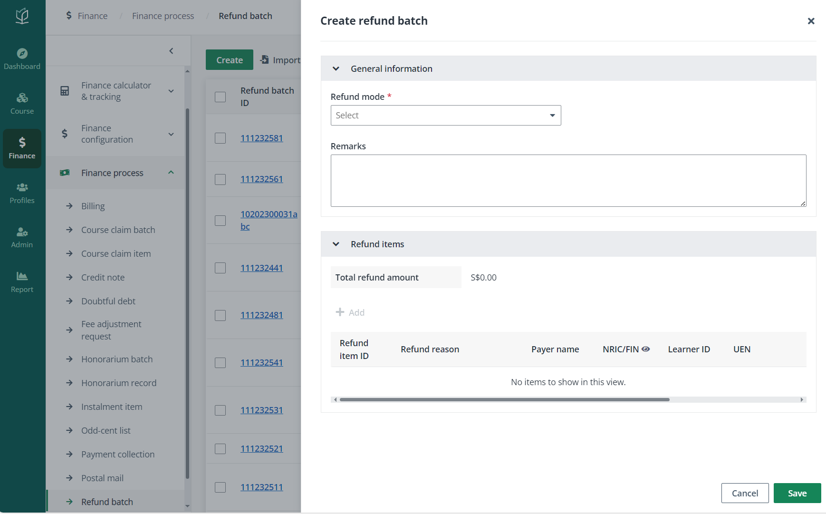Click the arrow icon beside Honorarium batch
This screenshot has width=826, height=514.
click(x=69, y=359)
